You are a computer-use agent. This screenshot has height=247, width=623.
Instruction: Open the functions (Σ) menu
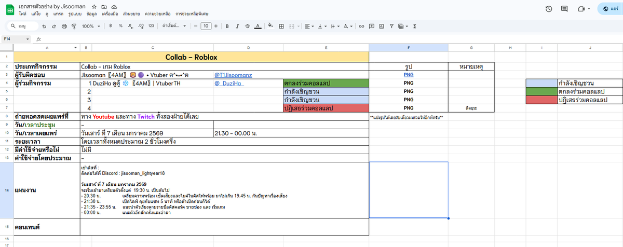(415, 26)
